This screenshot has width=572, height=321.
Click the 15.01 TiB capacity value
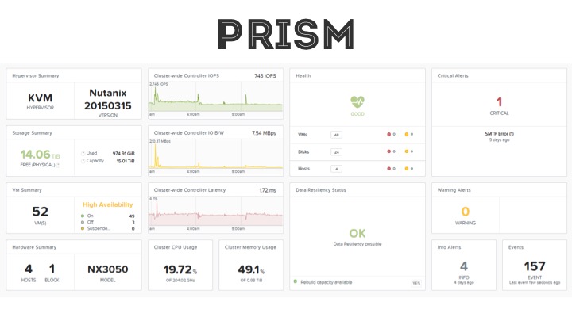(126, 161)
